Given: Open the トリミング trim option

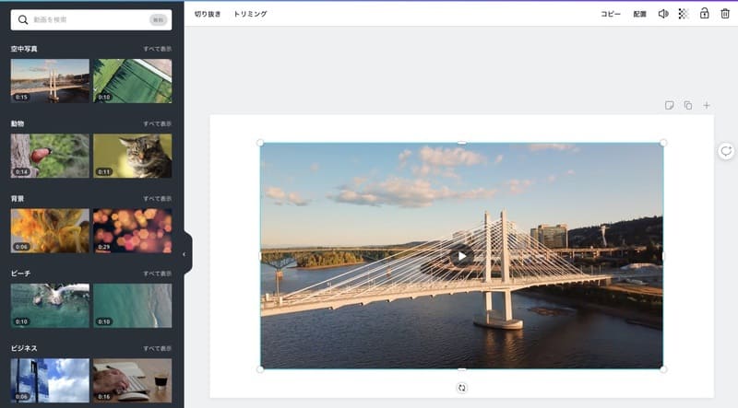Looking at the screenshot, I should pyautogui.click(x=250, y=15).
